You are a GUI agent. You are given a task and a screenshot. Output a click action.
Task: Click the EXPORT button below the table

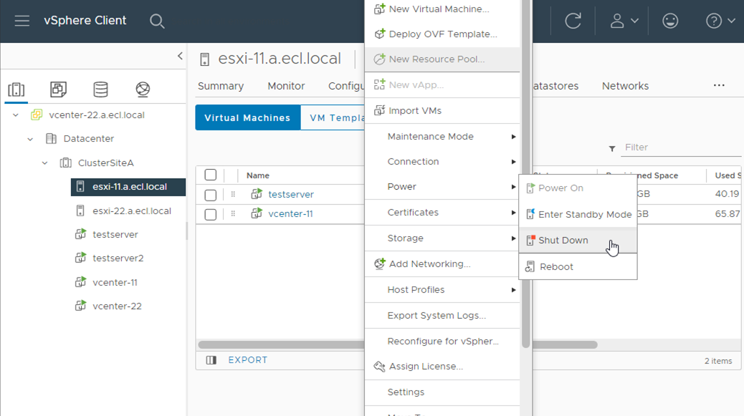coord(247,360)
